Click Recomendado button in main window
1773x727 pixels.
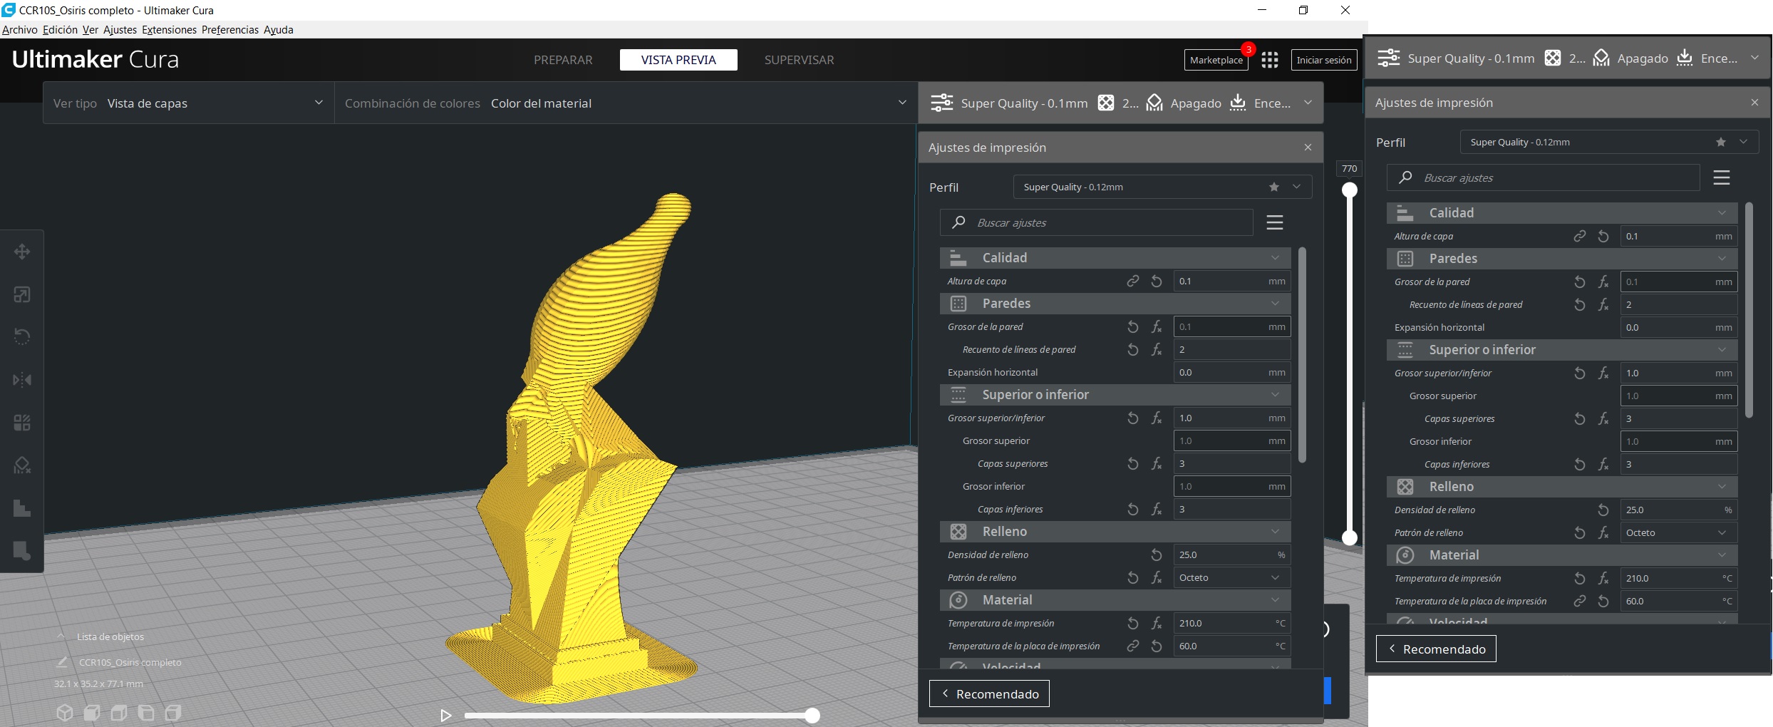coord(989,694)
